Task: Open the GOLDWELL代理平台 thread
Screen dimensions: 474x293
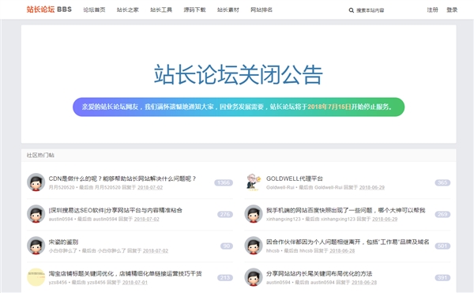Action: point(295,178)
